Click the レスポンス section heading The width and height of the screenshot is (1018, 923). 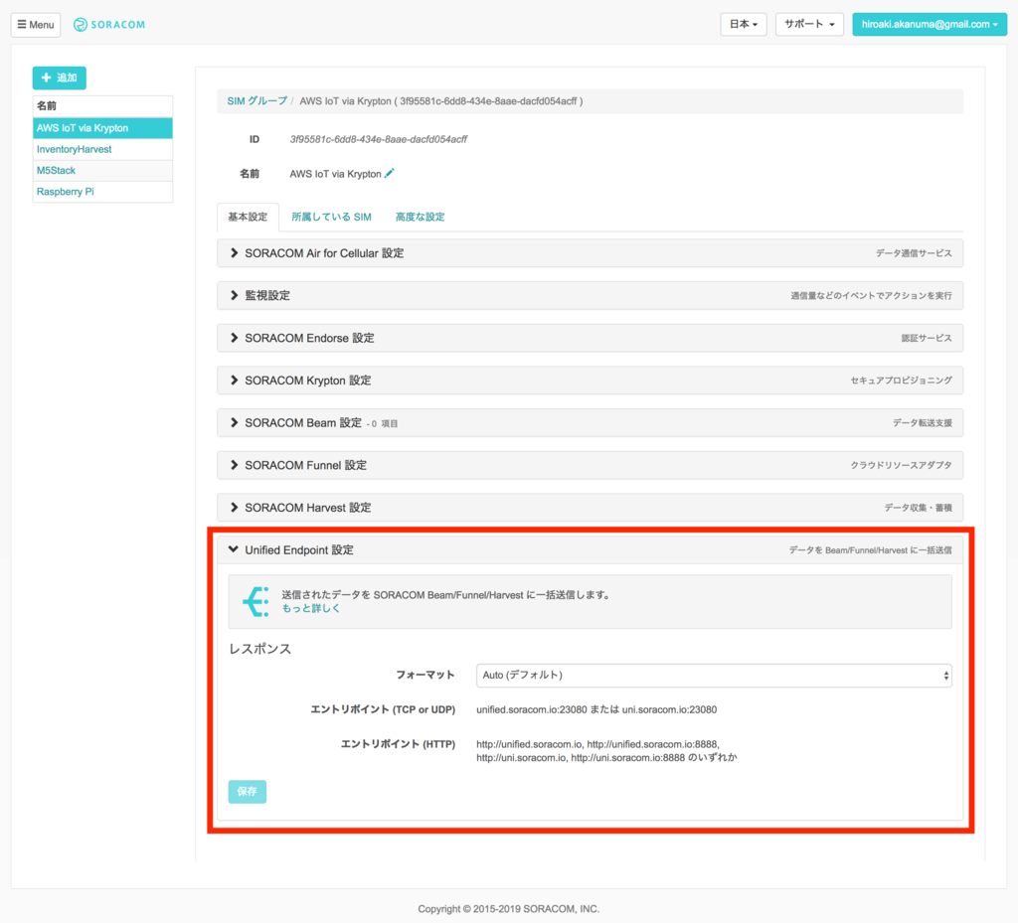coord(260,649)
